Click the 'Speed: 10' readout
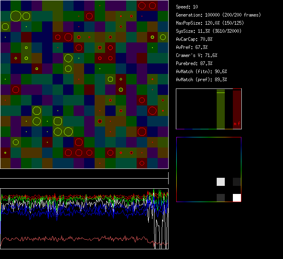This screenshot has width=283, height=259. (x=187, y=7)
